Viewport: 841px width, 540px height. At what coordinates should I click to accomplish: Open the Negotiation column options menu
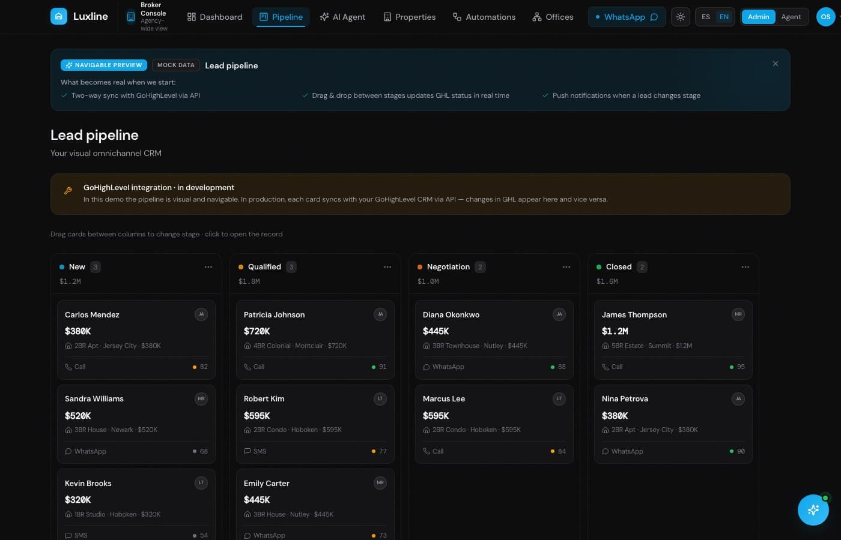tap(566, 267)
